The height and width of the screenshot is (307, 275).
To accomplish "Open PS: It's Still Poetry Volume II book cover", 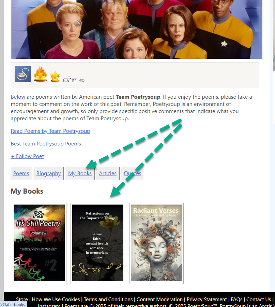I will pyautogui.click(x=39, y=243).
